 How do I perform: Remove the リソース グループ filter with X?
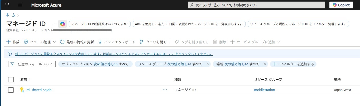click(208, 64)
